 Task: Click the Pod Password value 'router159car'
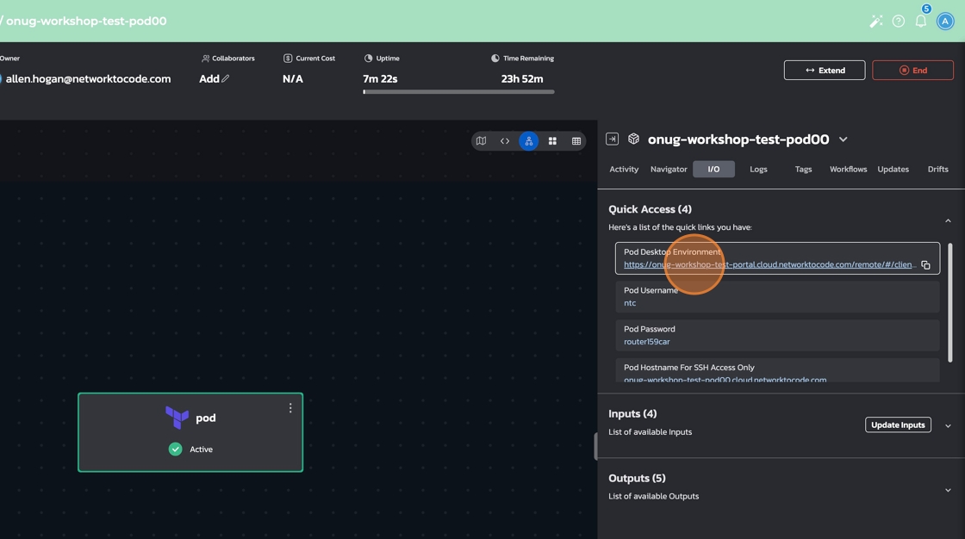point(647,342)
